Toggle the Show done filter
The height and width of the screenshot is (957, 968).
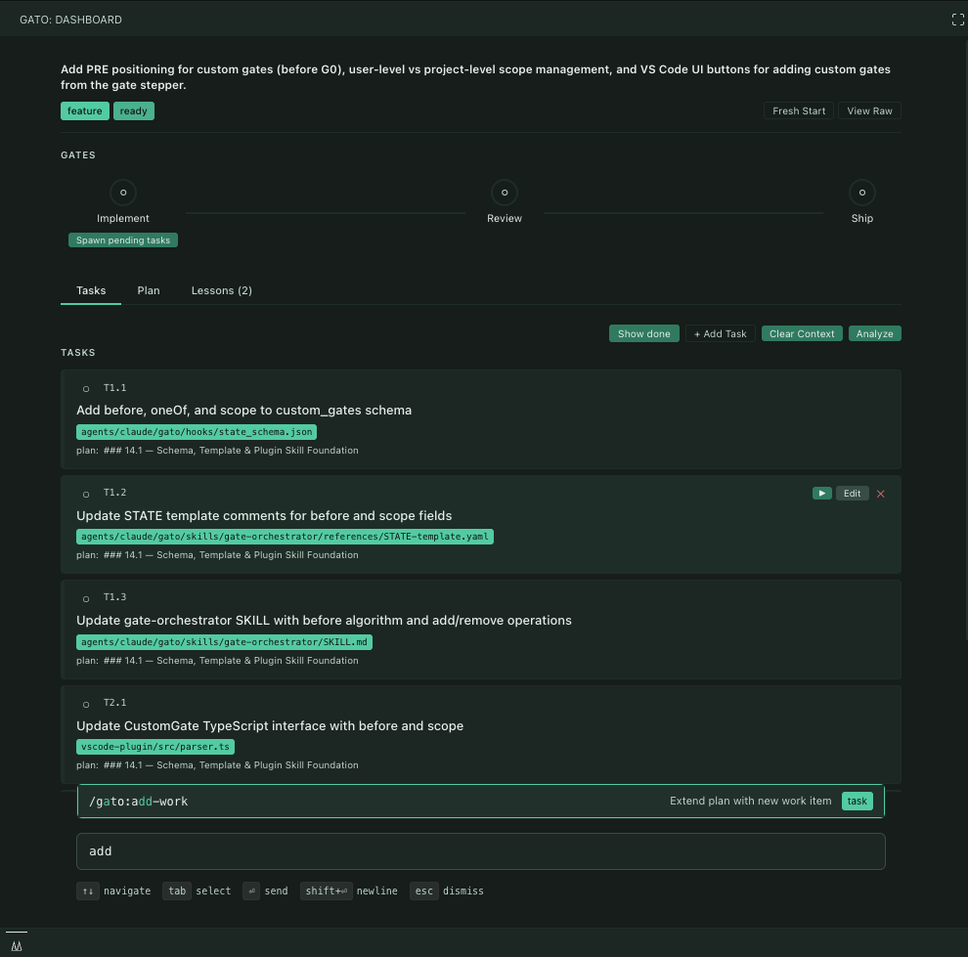pyautogui.click(x=643, y=333)
